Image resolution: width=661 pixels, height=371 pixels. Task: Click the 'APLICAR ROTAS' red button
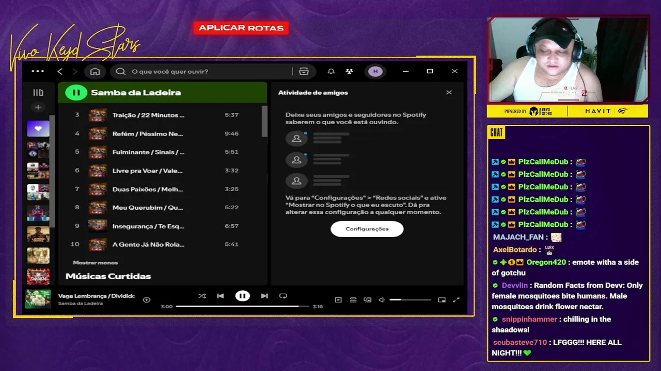[x=241, y=28]
